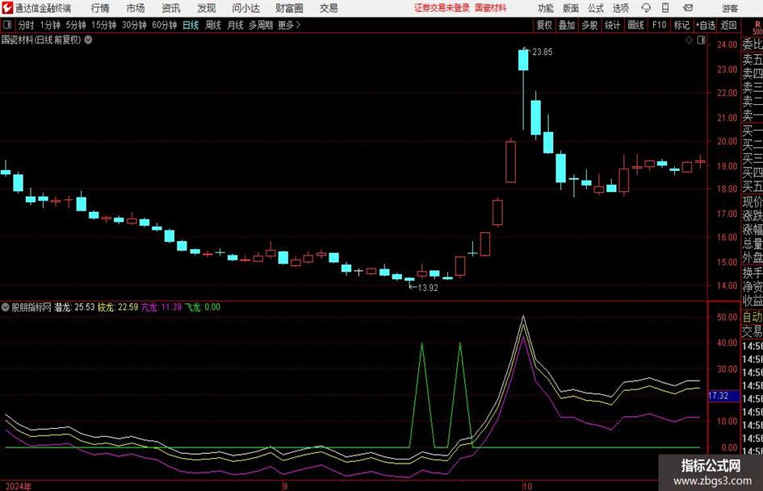The width and height of the screenshot is (763, 491).
Task: Click the 23.85 high price label
Action: 542,52
